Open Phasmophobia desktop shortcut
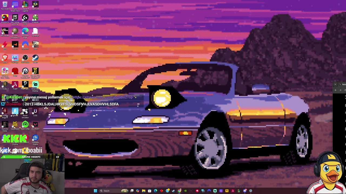 coord(25,85)
